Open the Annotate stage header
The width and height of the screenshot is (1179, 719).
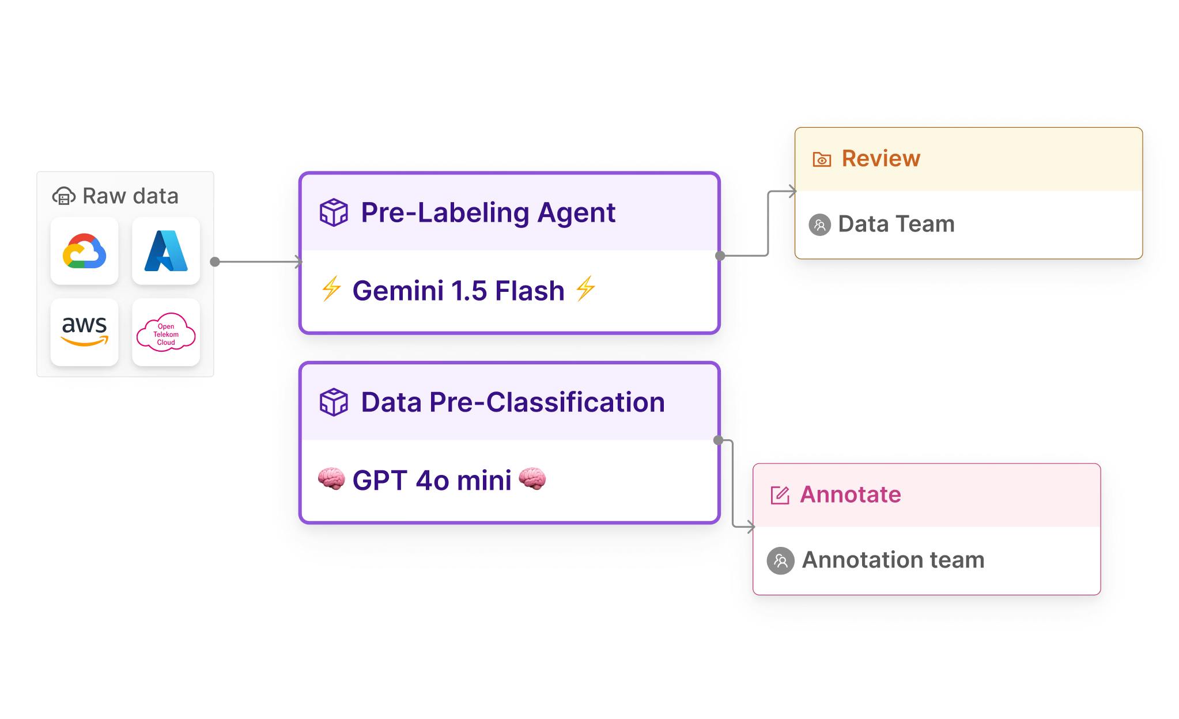pos(850,495)
